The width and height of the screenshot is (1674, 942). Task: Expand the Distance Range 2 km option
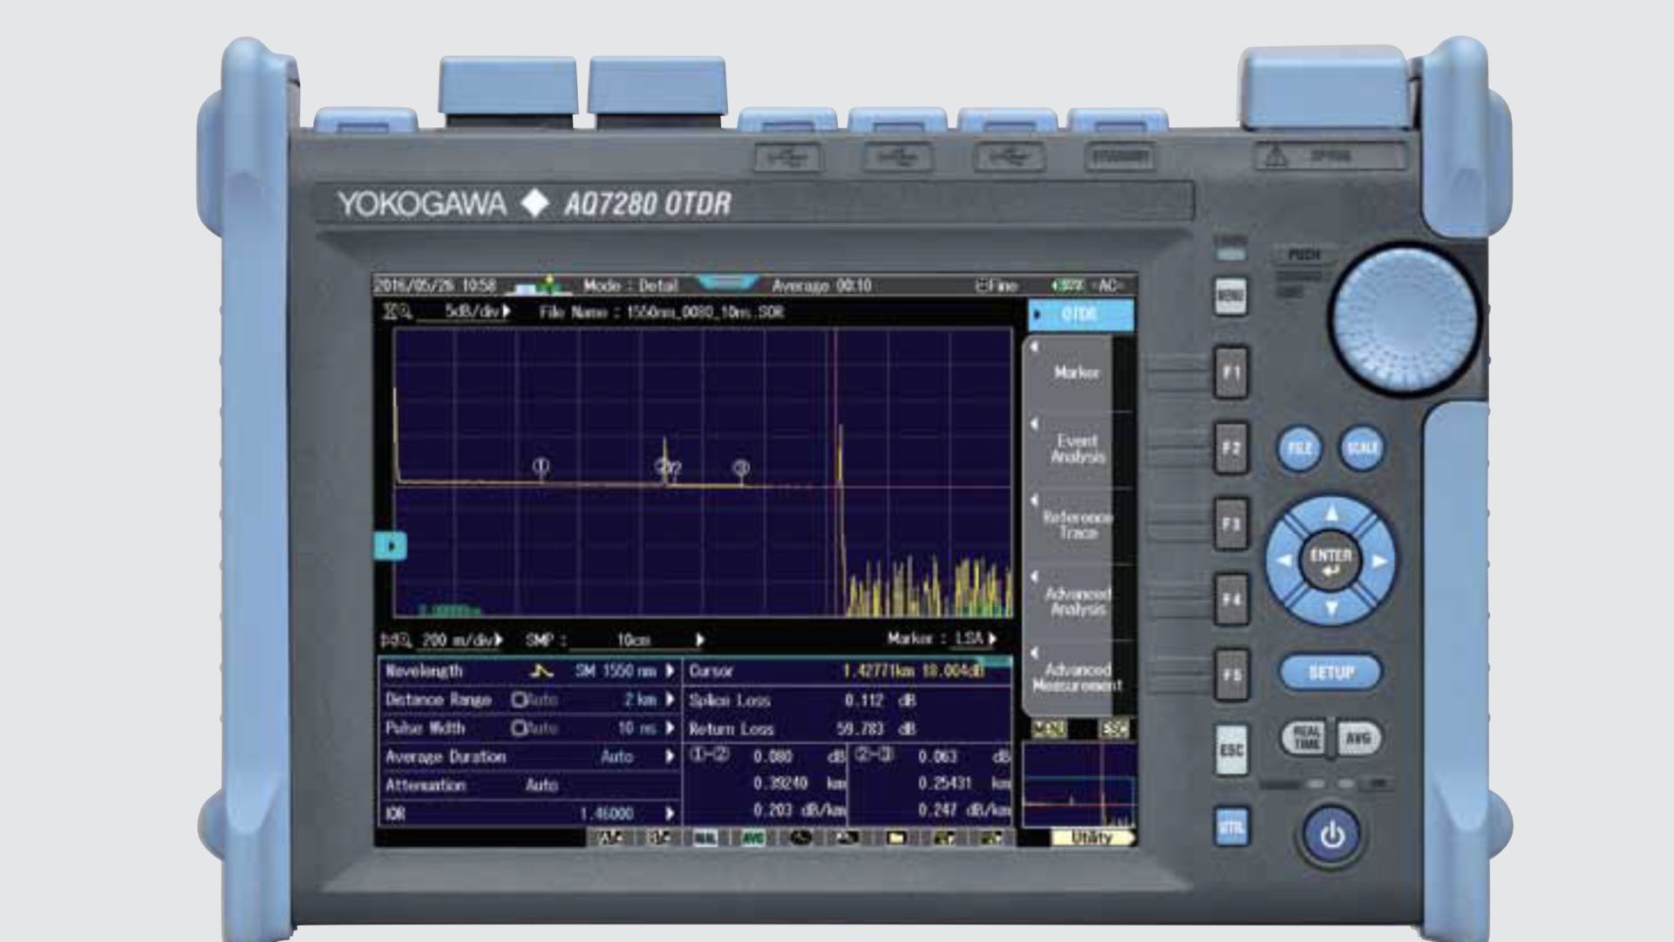(670, 700)
